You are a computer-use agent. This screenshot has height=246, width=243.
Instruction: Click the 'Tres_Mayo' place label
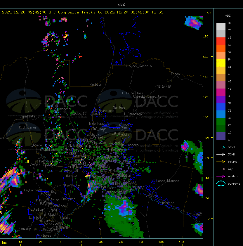96,124
